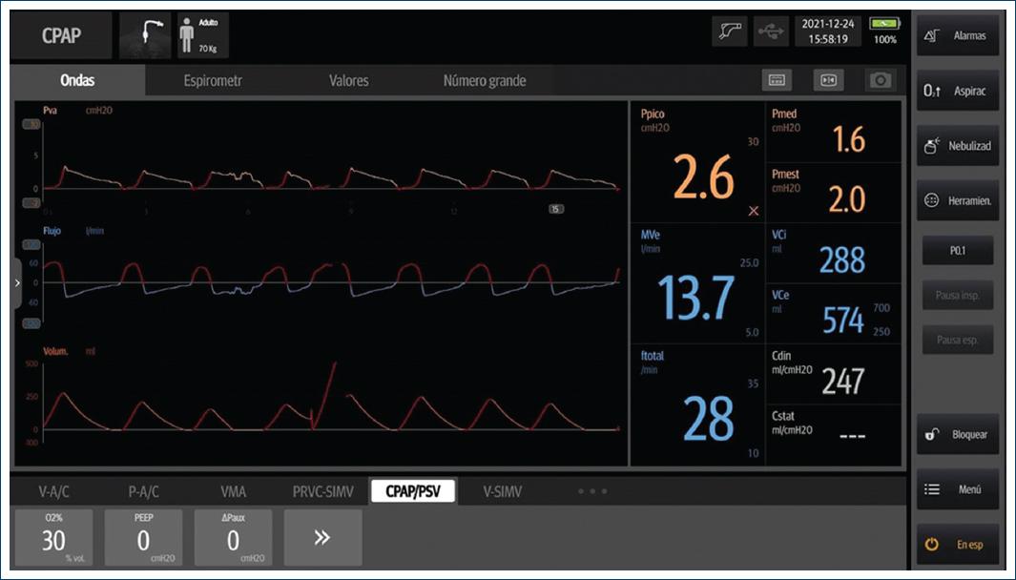Expand the left side panel arrow

[16, 283]
